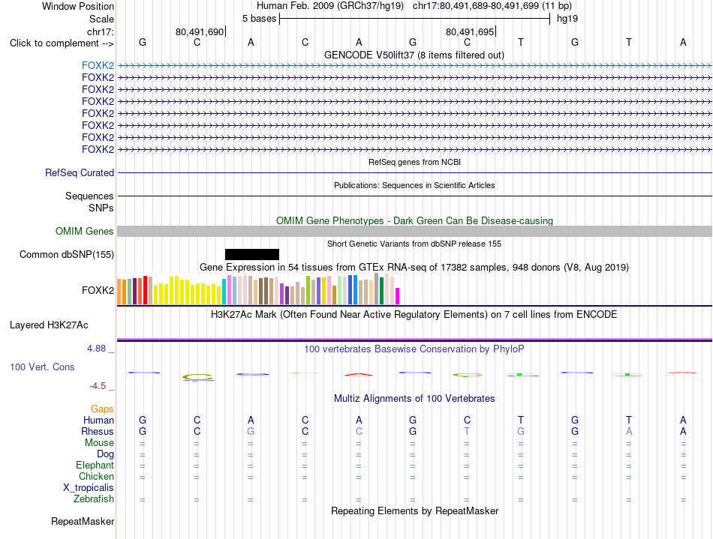Select the Elephant species row label

(x=95, y=465)
